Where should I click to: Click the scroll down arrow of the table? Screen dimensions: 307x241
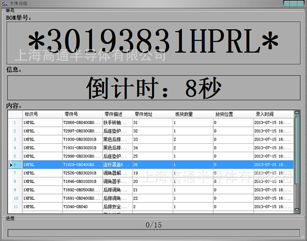pyautogui.click(x=296, y=210)
